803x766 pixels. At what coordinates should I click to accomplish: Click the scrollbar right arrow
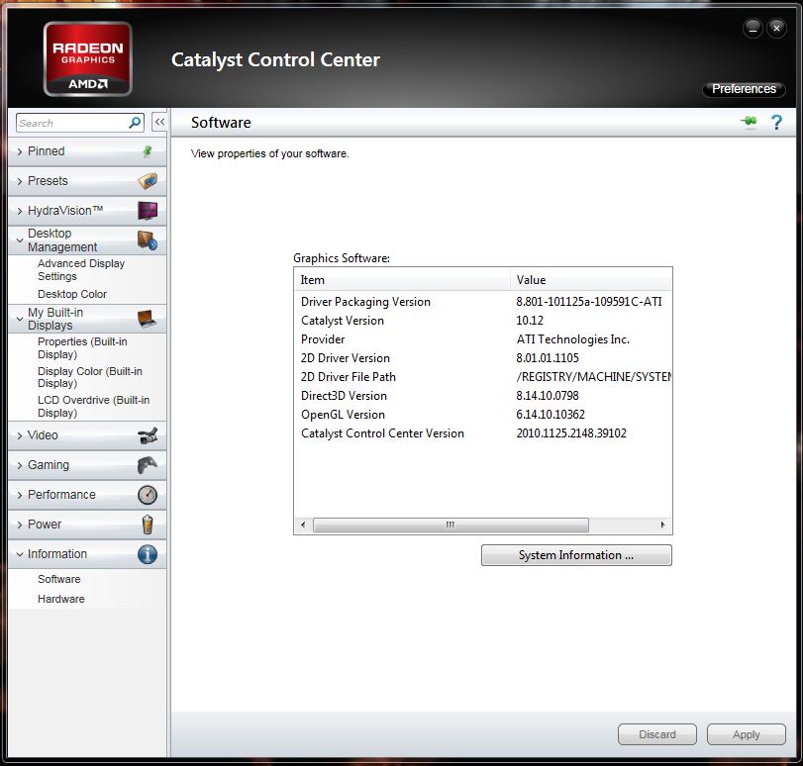point(662,525)
